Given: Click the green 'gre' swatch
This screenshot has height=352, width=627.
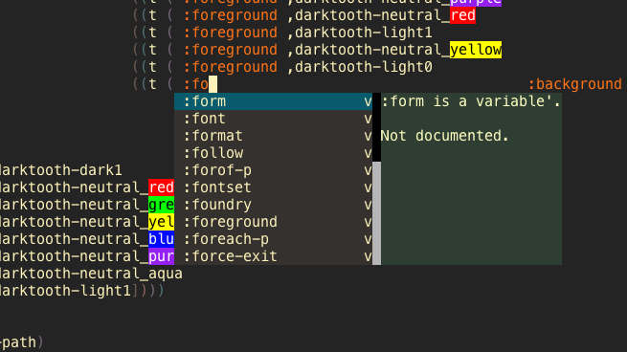Looking at the screenshot, I should point(161,205).
